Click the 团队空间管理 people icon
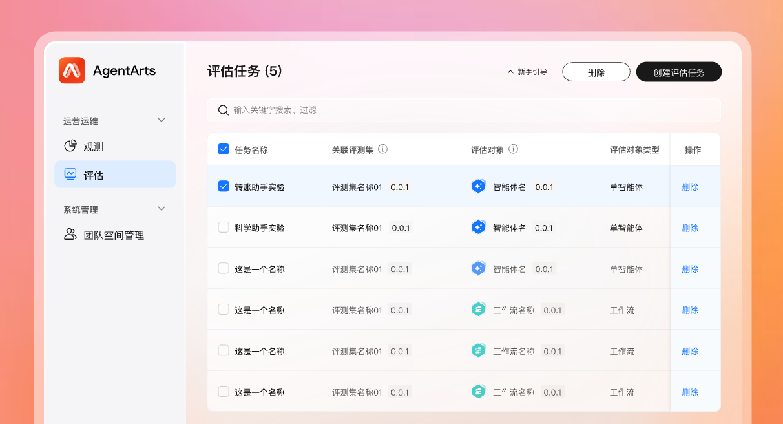The width and height of the screenshot is (783, 424). pos(70,234)
